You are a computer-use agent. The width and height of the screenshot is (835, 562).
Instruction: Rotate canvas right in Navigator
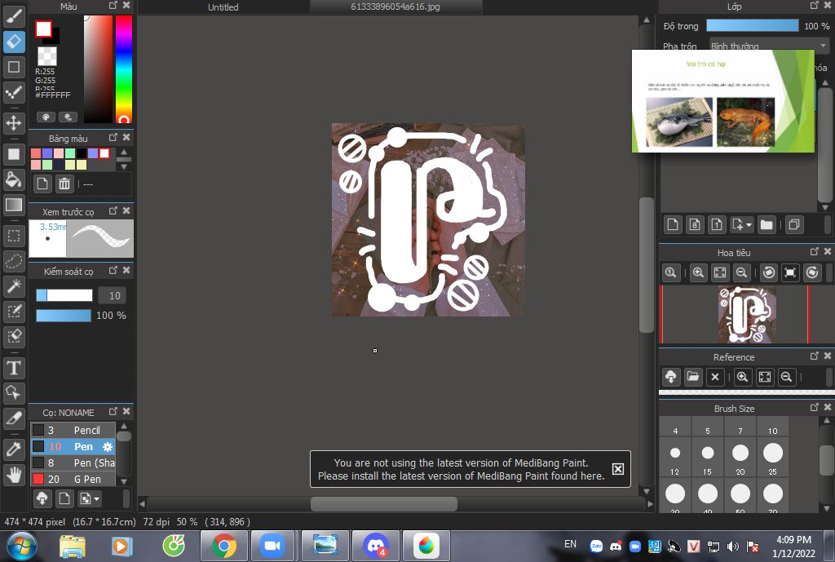[812, 272]
